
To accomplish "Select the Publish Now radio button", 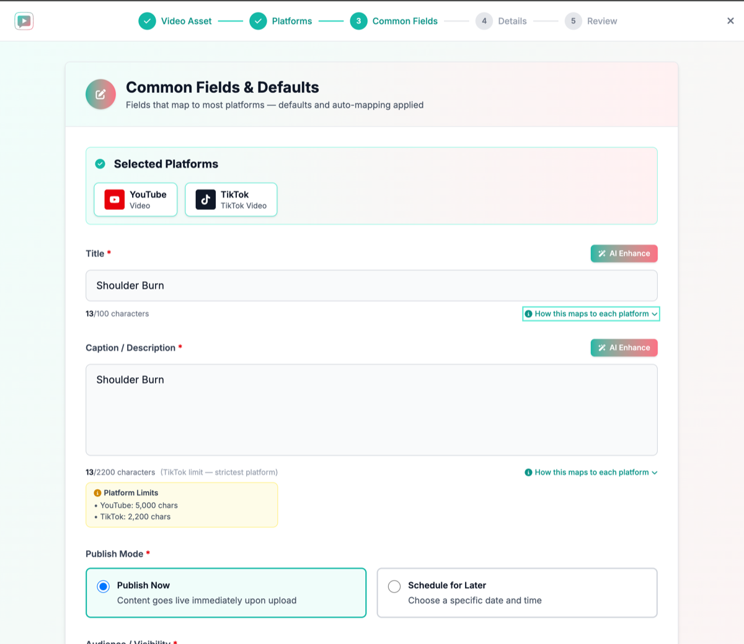I will [104, 586].
